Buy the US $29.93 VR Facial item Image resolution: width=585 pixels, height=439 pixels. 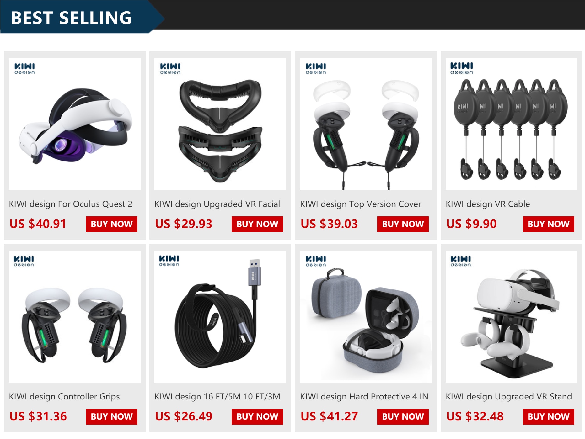click(x=257, y=224)
